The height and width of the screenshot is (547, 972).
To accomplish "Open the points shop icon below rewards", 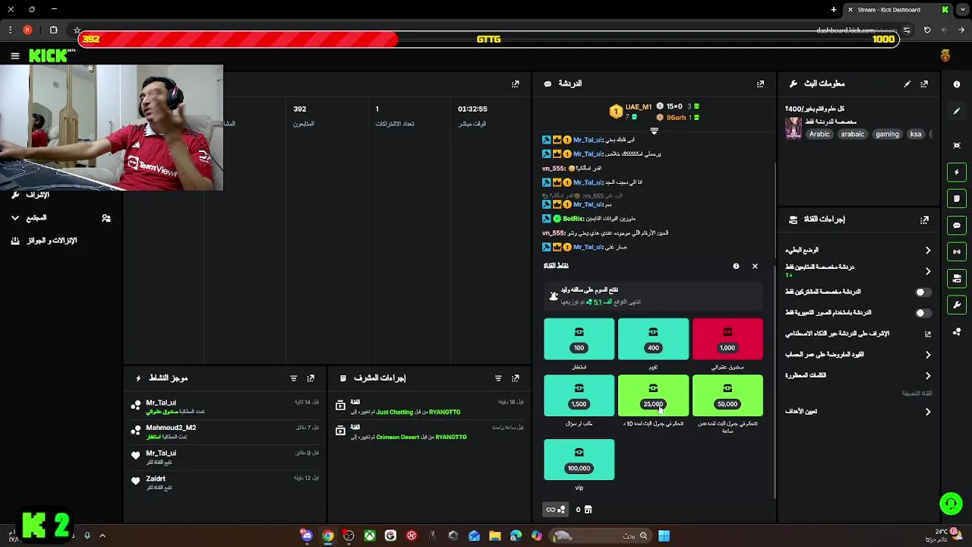I will (588, 510).
